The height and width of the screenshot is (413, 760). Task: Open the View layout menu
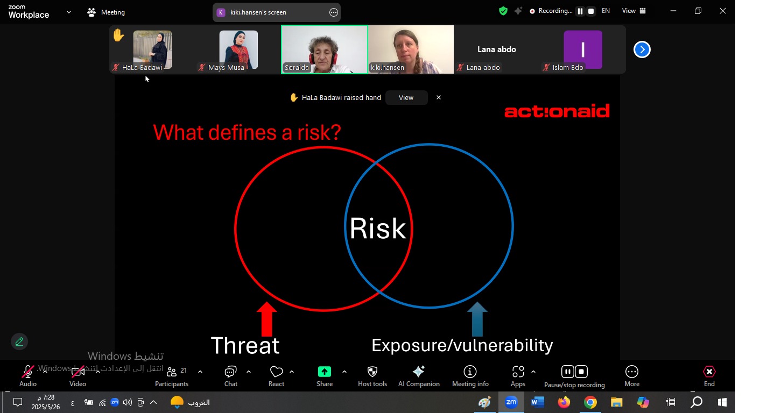[634, 11]
